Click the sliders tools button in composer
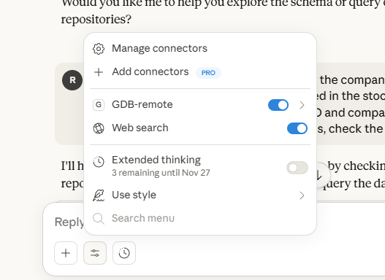Viewport: 385px width, 280px height. [x=95, y=253]
